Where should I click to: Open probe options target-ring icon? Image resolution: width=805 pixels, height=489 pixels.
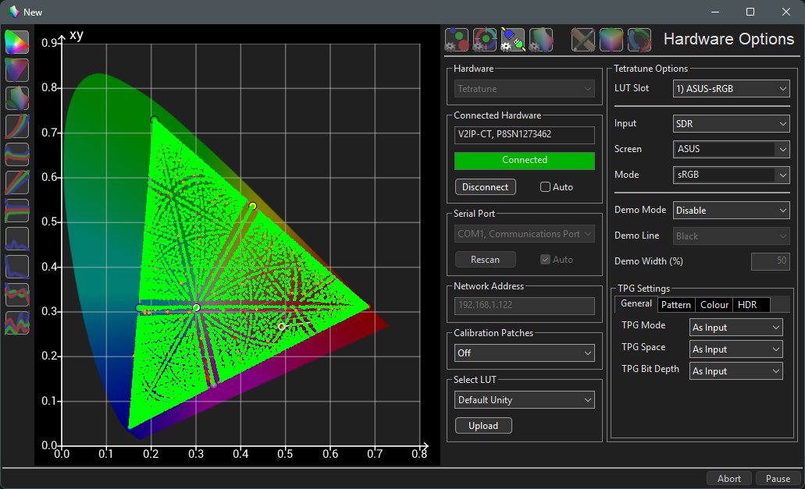[485, 40]
